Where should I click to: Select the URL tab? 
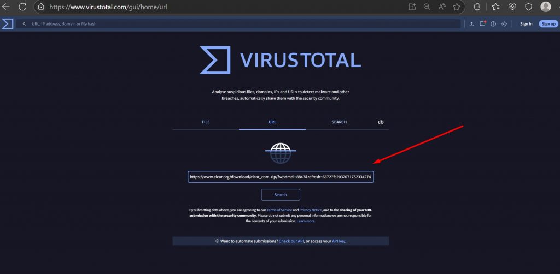pos(272,122)
